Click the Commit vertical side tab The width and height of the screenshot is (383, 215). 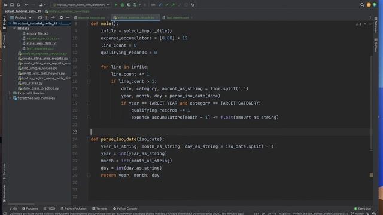click(x=4, y=41)
